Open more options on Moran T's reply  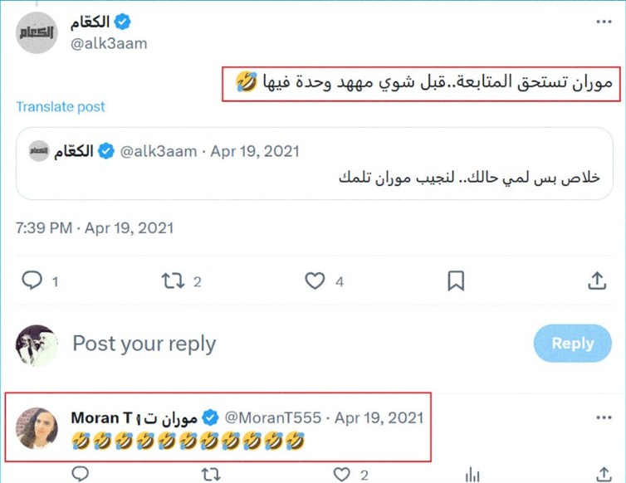click(603, 417)
